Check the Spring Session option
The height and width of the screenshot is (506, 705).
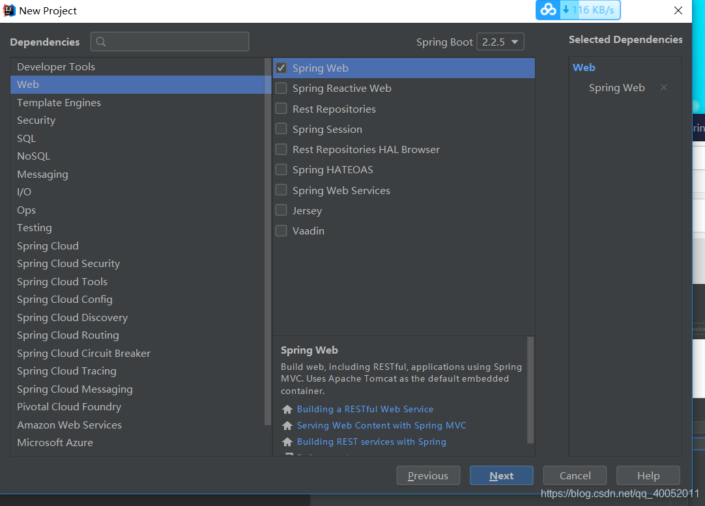(281, 129)
